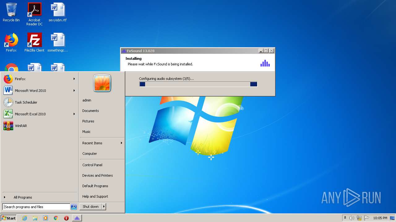Click the FxSound title bar icon
Viewport: 396px width, 222px height.
(x=123, y=51)
